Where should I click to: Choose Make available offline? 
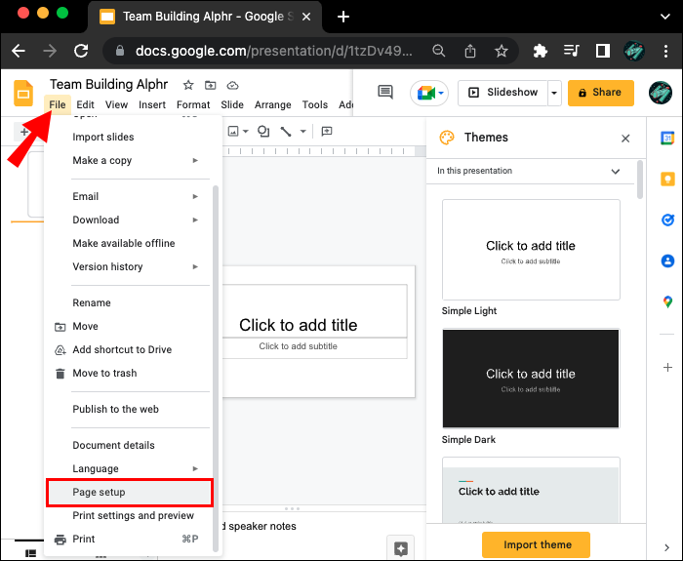[124, 243]
